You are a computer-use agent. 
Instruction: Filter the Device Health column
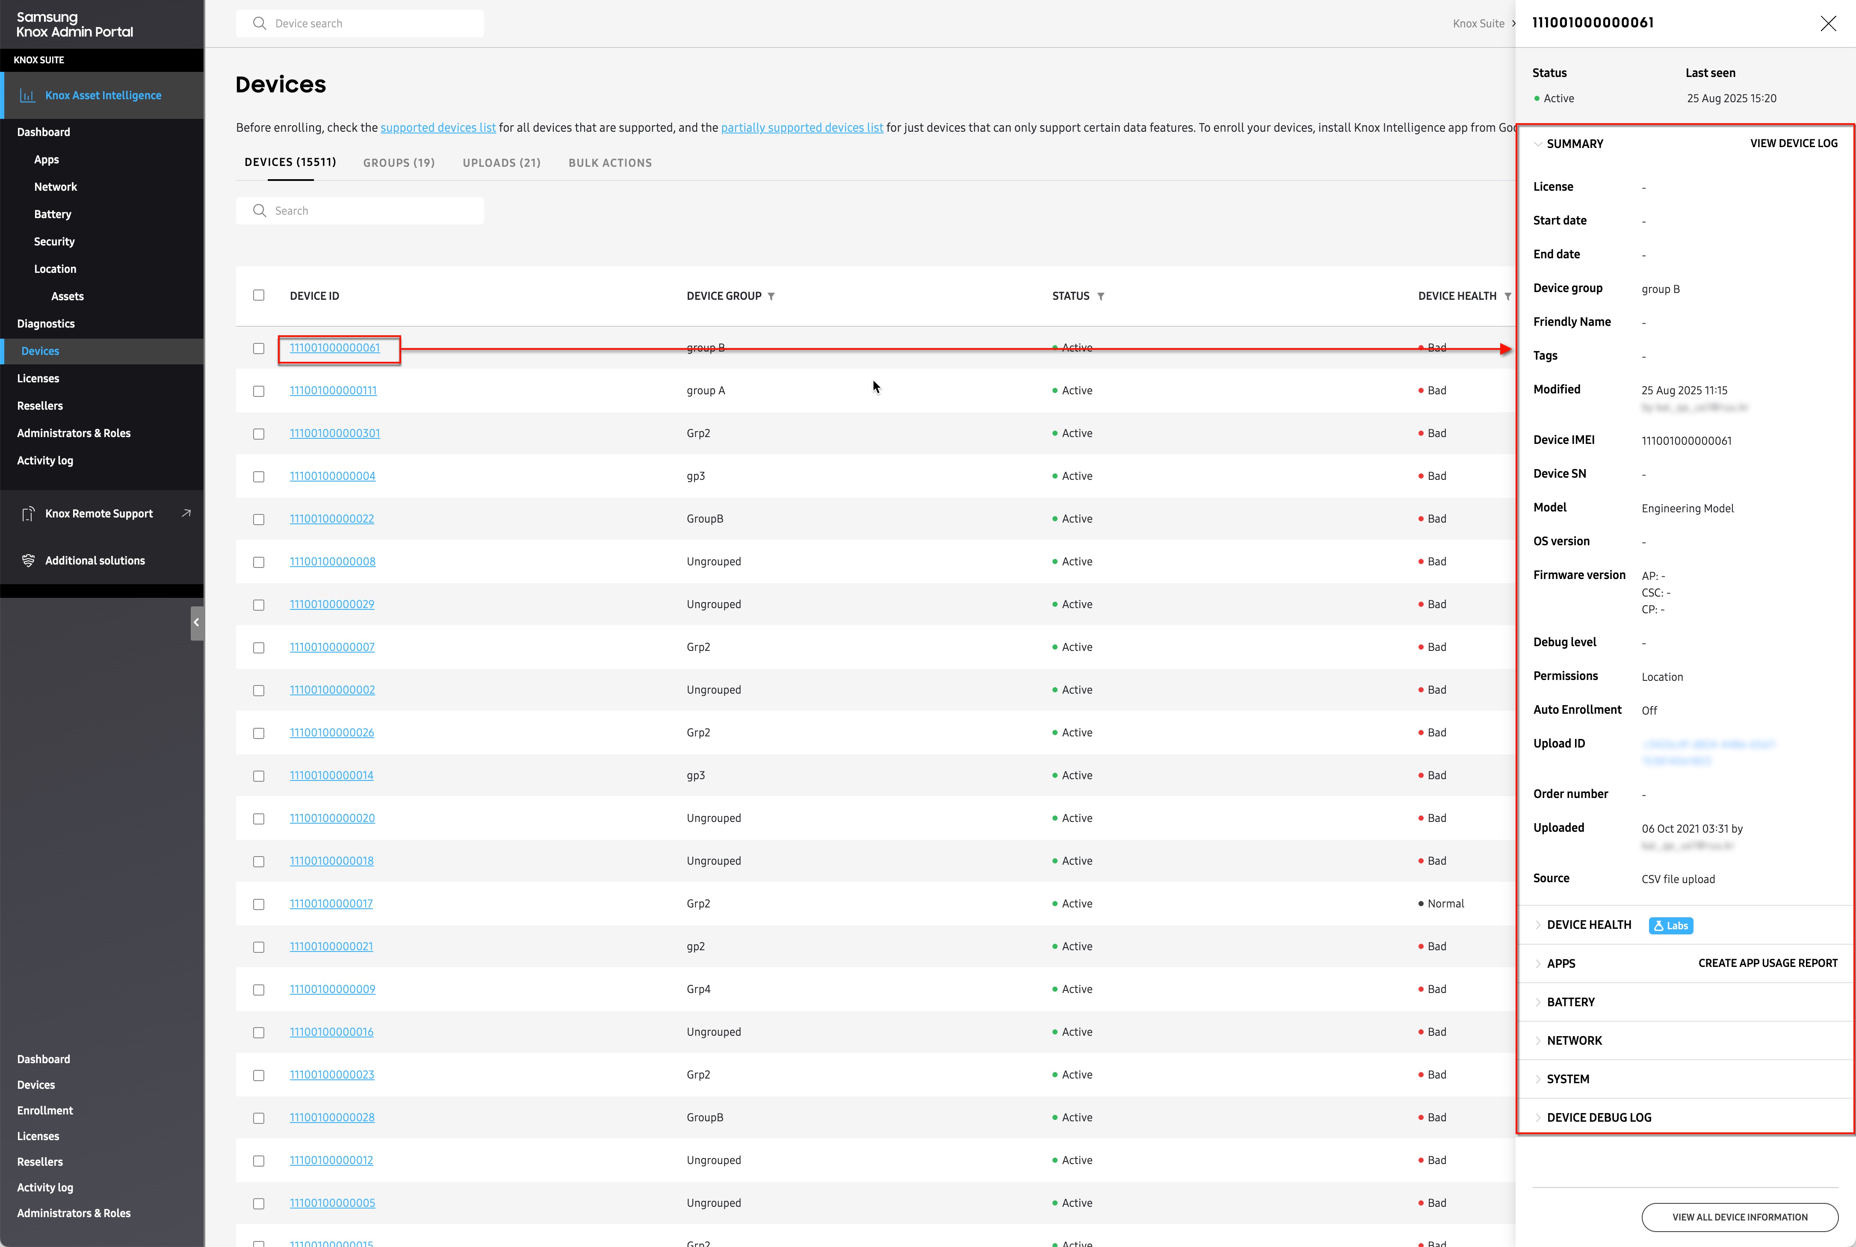pos(1507,297)
